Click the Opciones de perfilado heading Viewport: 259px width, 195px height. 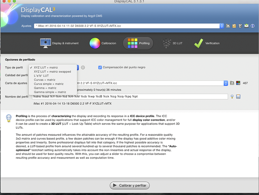click(20, 60)
